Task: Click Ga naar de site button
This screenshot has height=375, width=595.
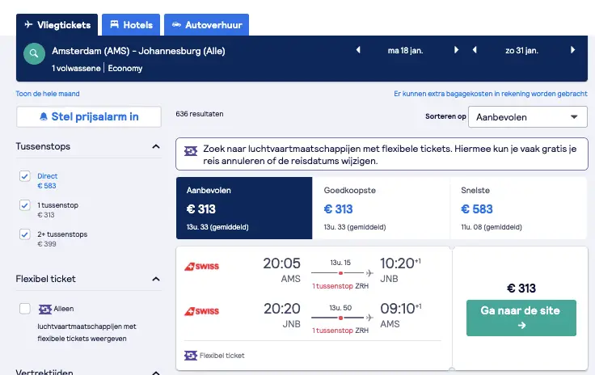Action: [521, 318]
